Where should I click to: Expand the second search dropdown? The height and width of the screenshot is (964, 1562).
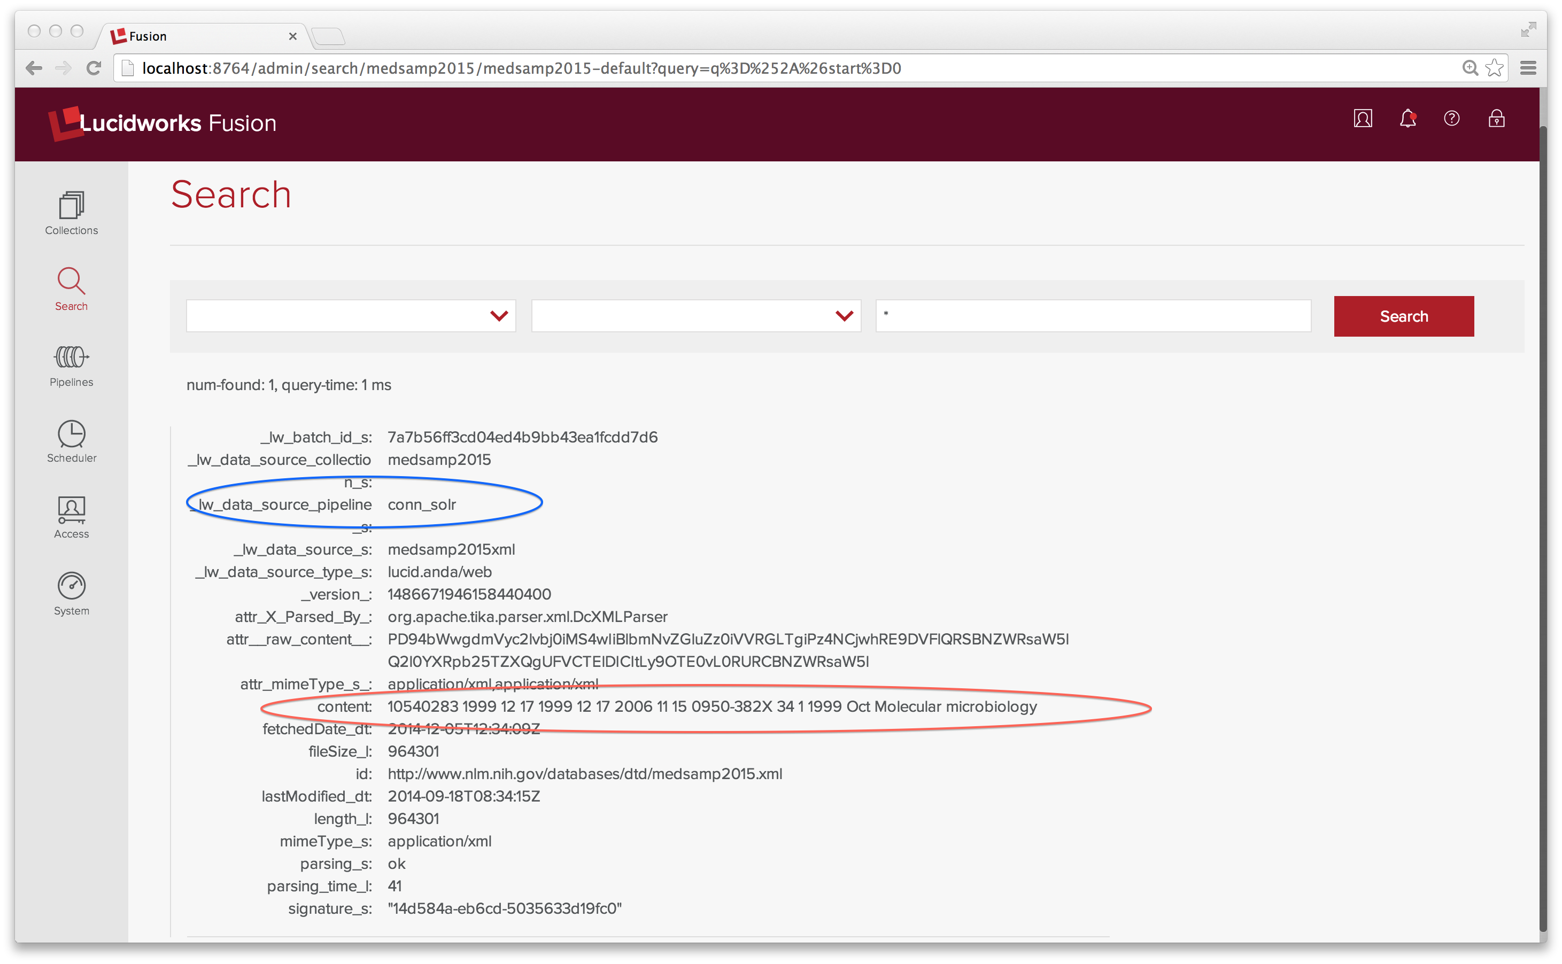coord(696,316)
